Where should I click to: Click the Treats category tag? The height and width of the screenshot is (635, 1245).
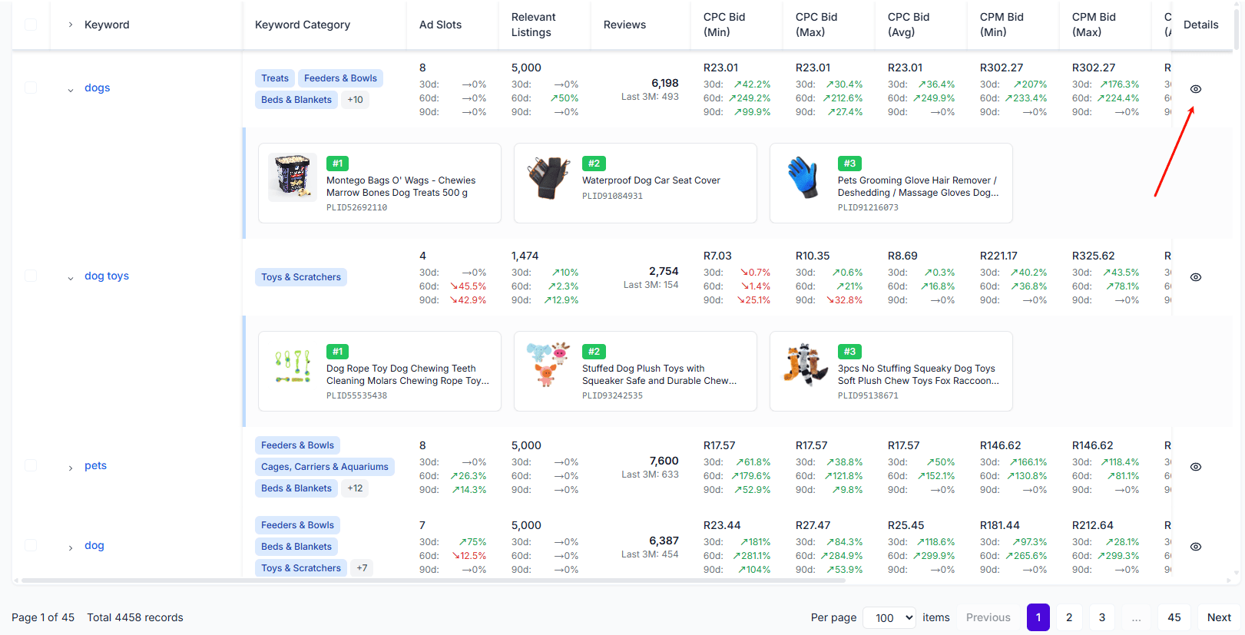tap(274, 78)
